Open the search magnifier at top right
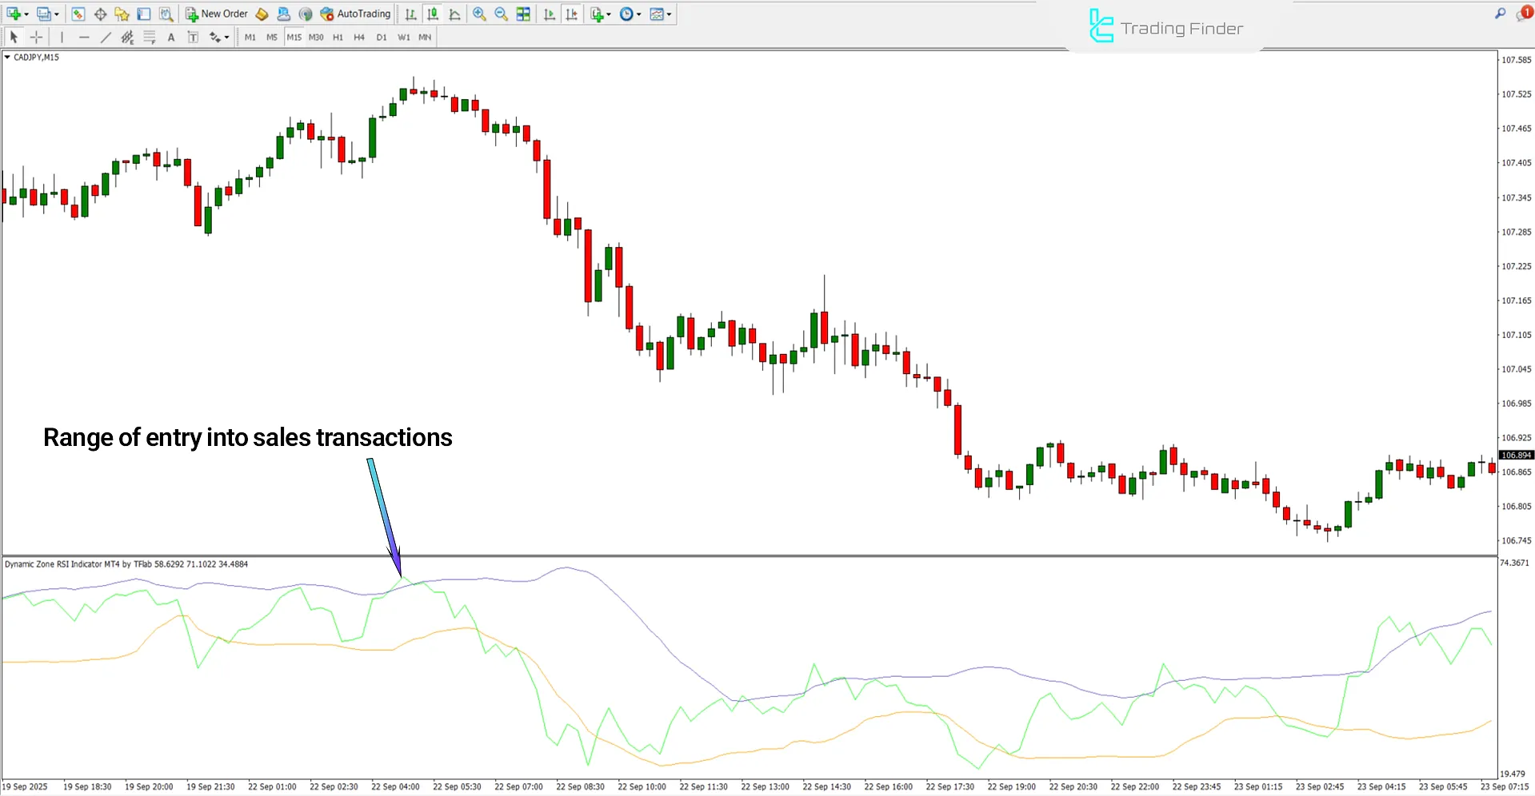 [x=1499, y=14]
